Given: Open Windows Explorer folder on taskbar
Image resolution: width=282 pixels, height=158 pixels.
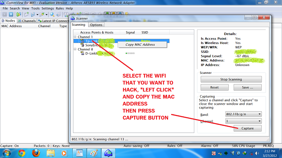Looking at the screenshot, I should [51, 153].
